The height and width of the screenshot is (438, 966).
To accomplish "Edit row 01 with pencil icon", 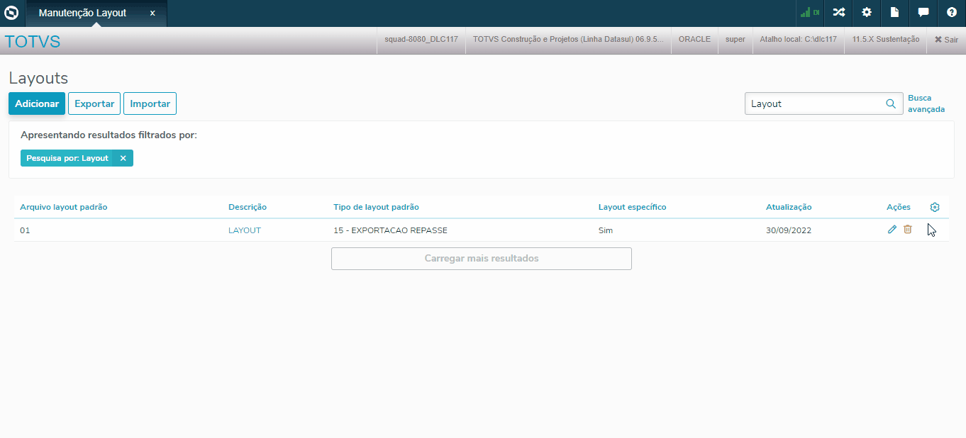I will [x=892, y=230].
